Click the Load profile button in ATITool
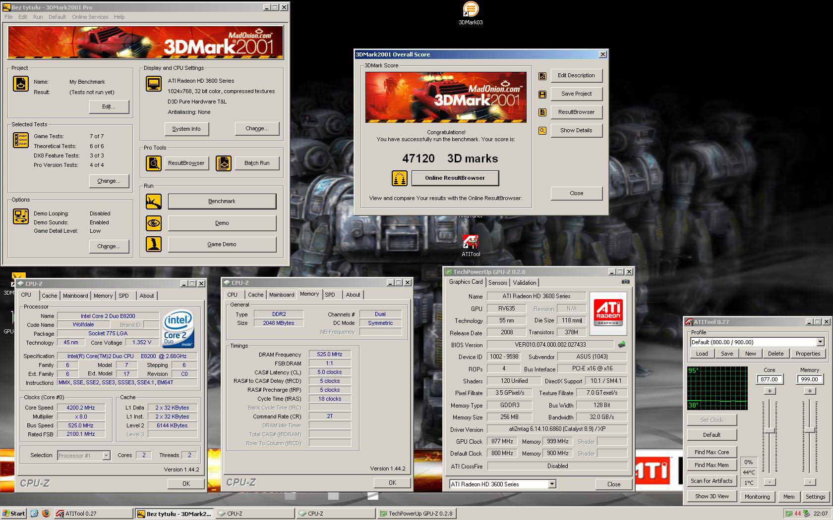This screenshot has height=520, width=833. (x=702, y=354)
